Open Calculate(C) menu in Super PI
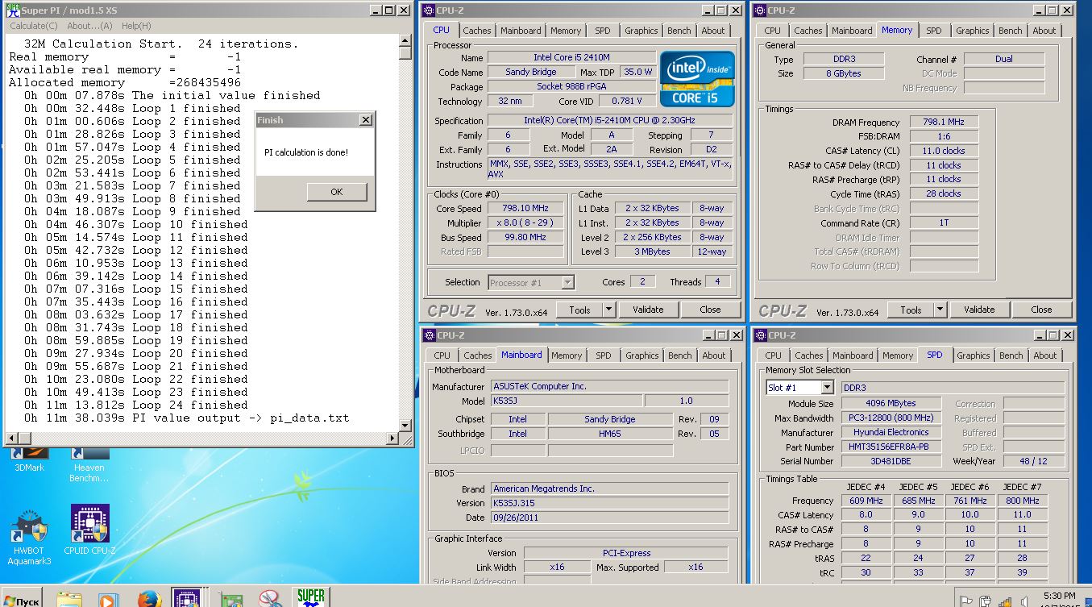 tap(34, 26)
